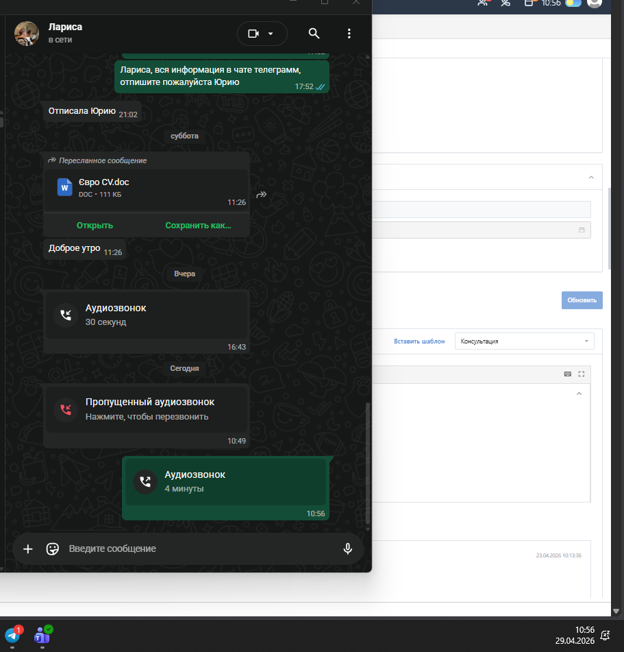Click Сохранить как... for the document
624x652 pixels.
(198, 226)
